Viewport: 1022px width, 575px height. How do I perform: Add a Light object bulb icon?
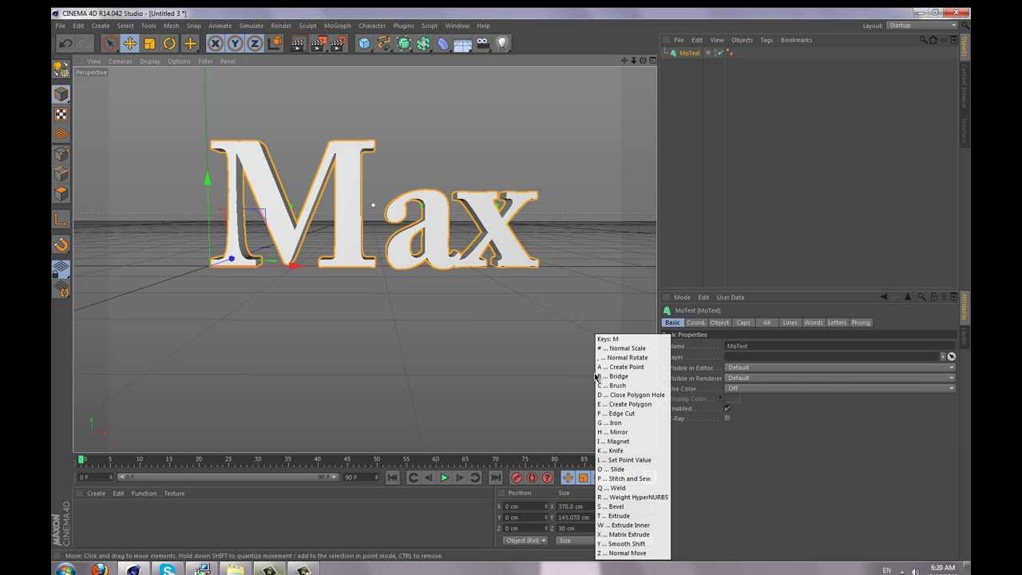(502, 44)
